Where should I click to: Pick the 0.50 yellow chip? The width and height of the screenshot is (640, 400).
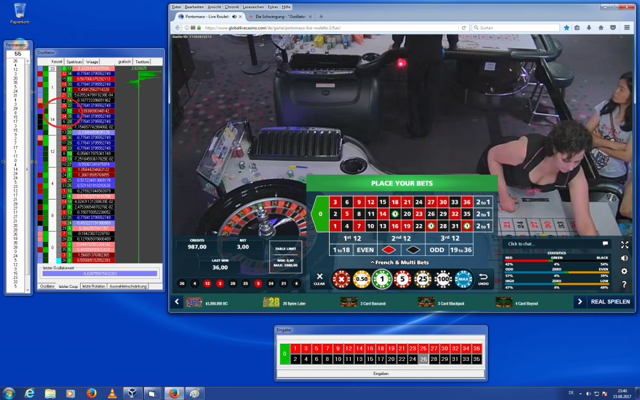[362, 279]
